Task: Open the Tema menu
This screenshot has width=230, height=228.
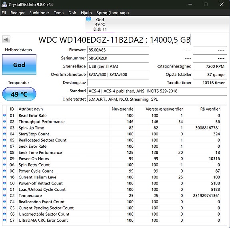Action: [59, 13]
